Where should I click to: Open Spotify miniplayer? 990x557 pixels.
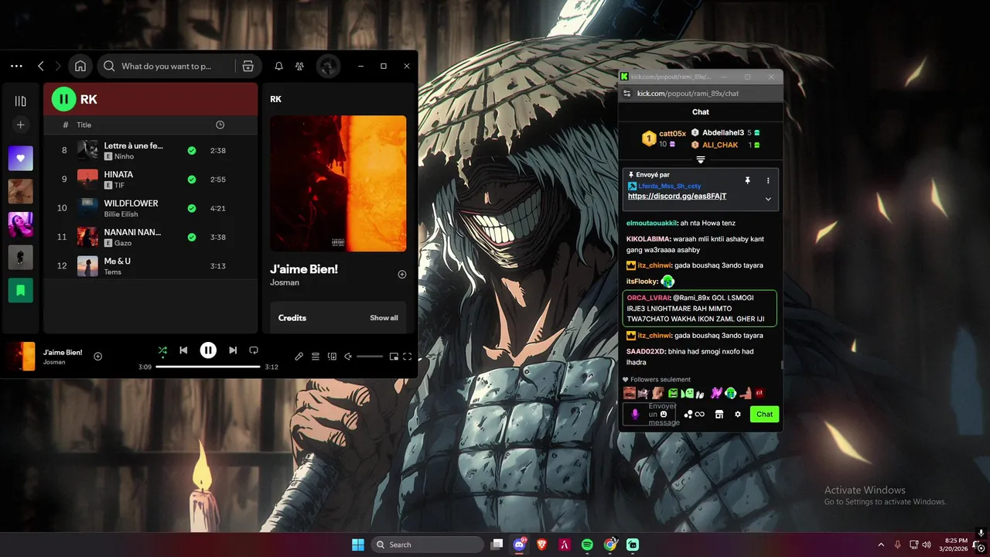[x=394, y=357]
